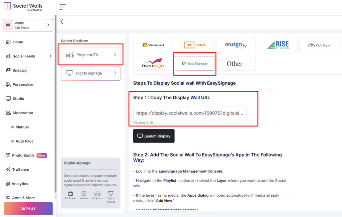Click the TV Screen icon
The image size is (342, 217).
70,194
